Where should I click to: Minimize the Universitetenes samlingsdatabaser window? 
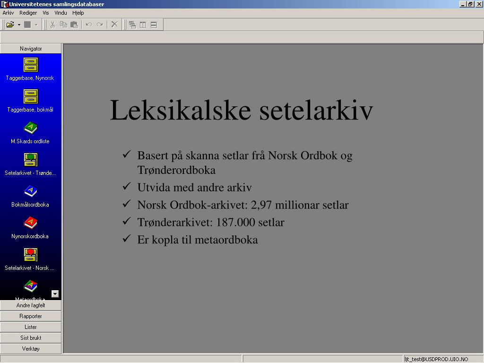click(463, 4)
